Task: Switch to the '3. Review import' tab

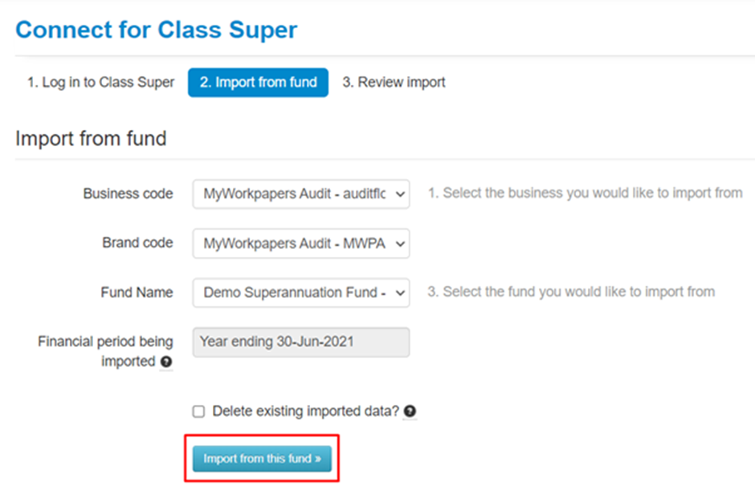Action: pos(394,83)
